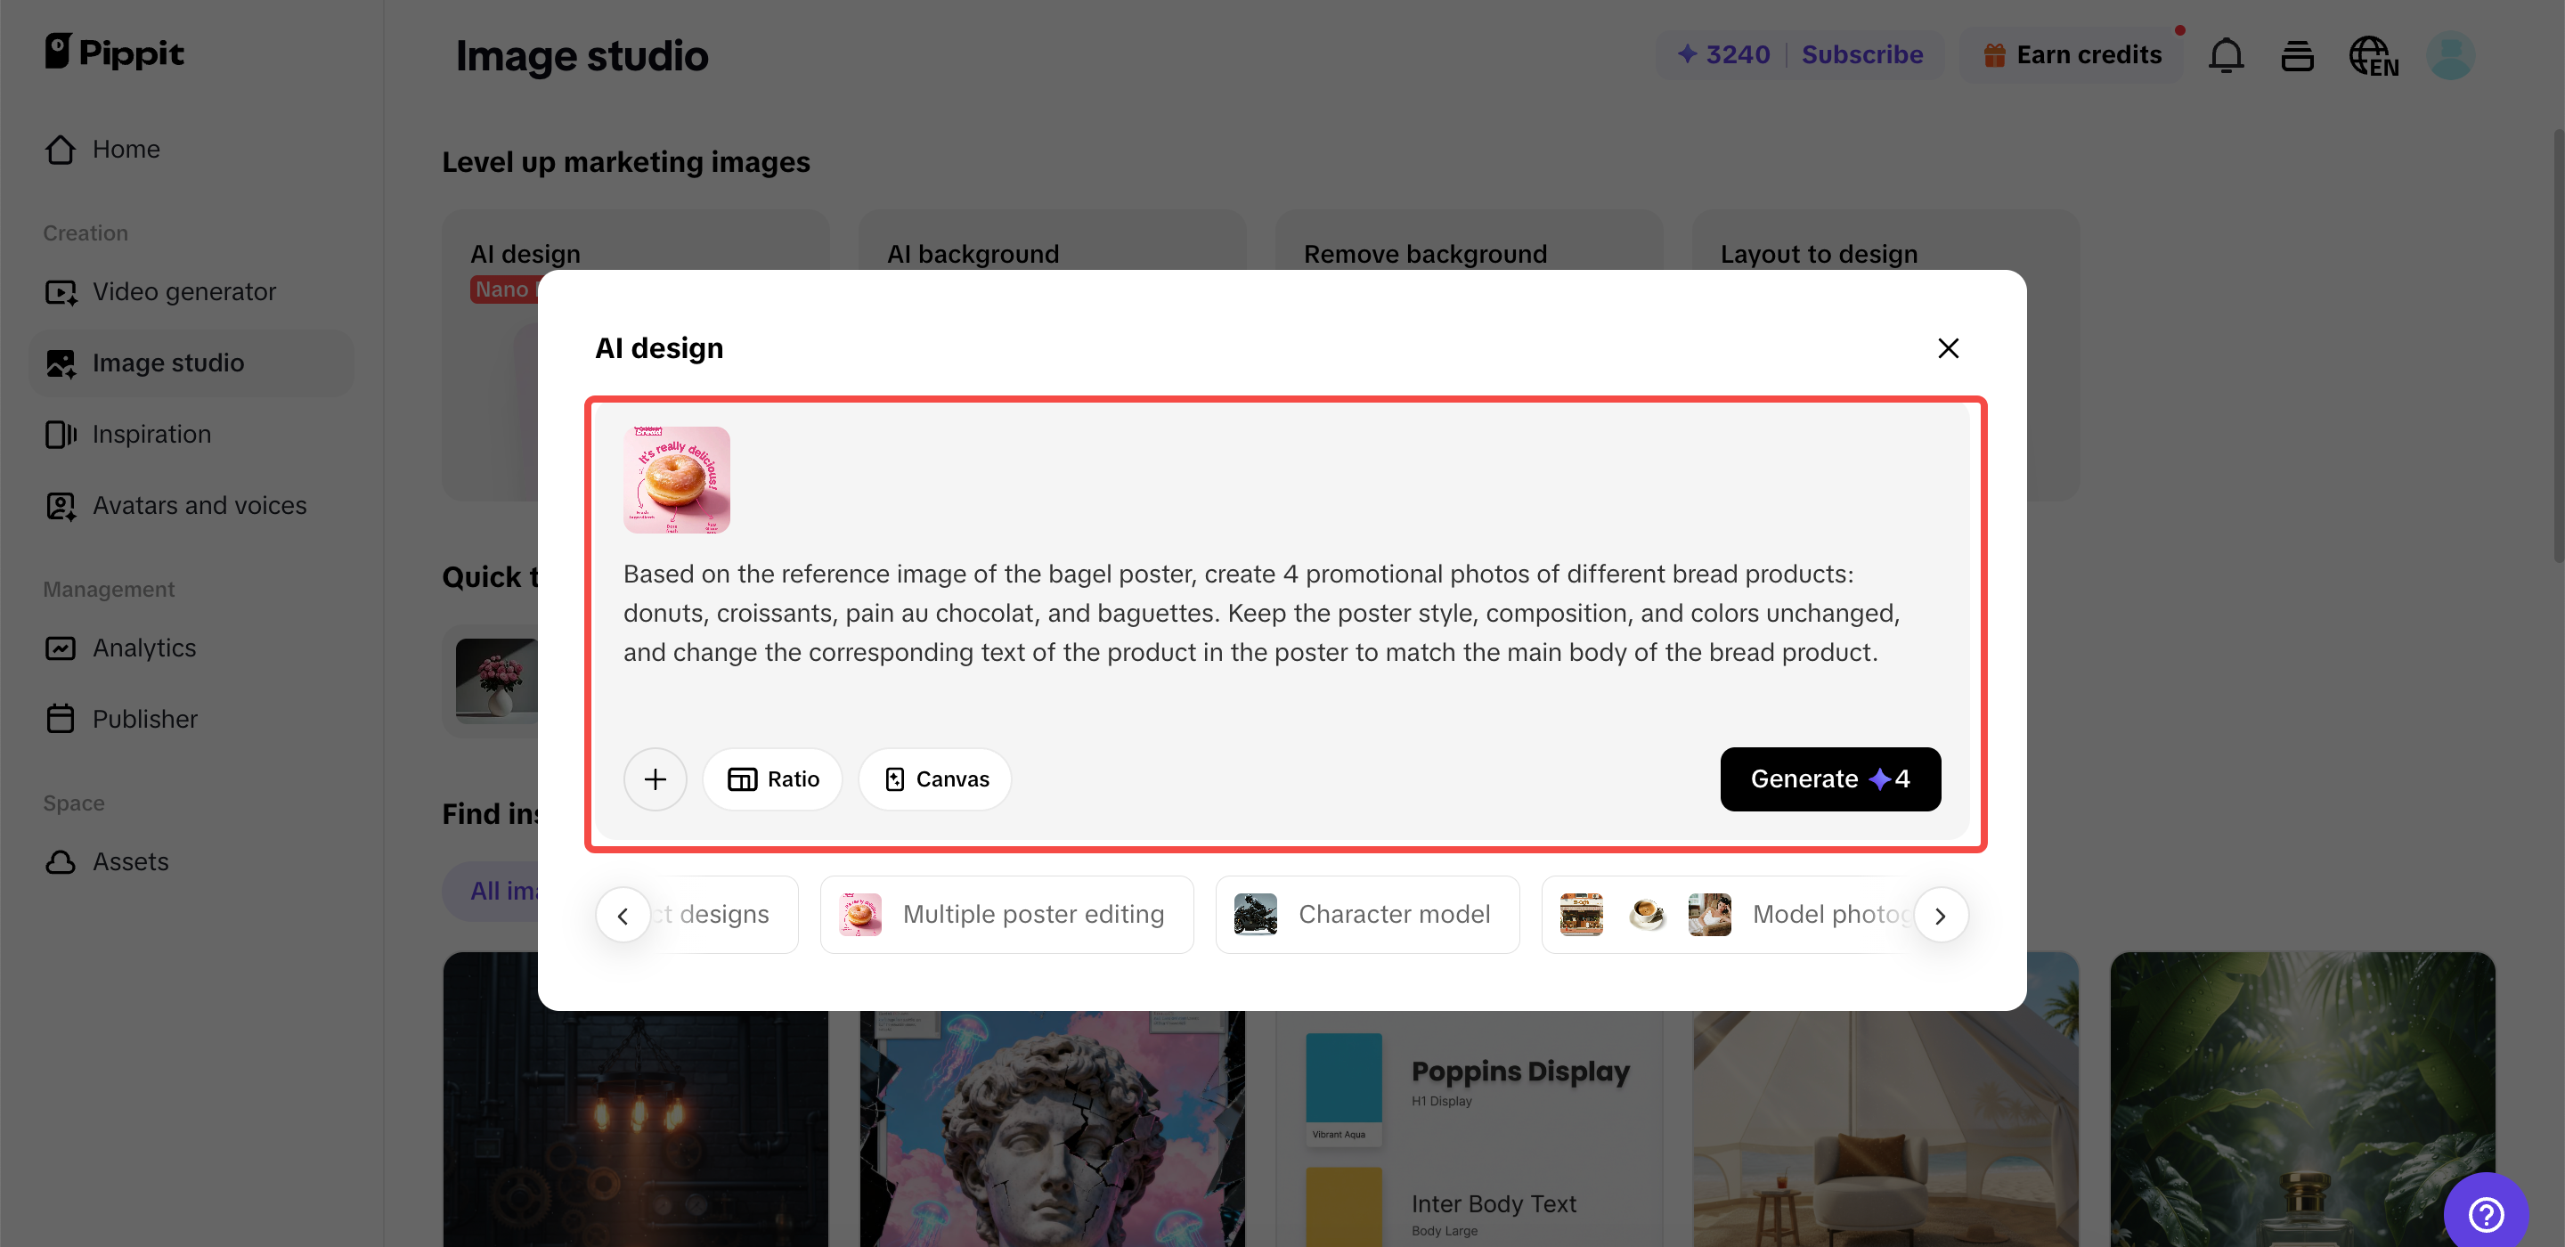Close the AI design dialog

1948,347
